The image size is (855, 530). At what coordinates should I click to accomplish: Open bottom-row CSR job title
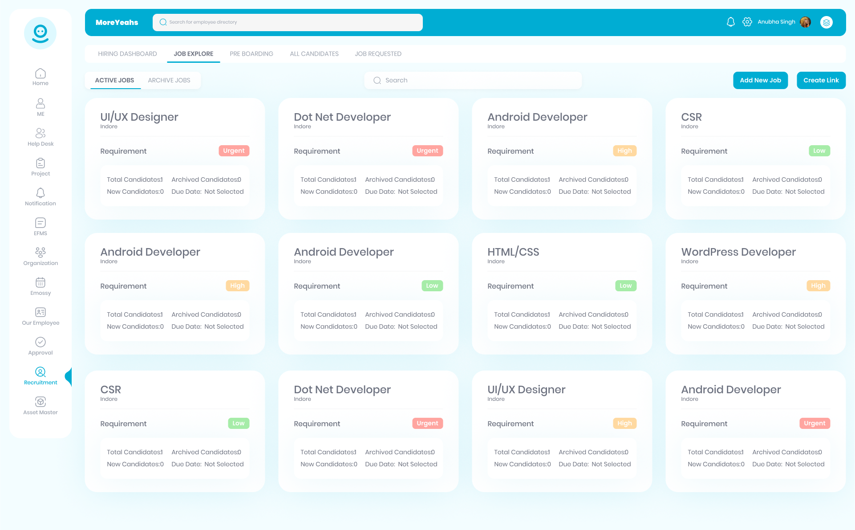[111, 389]
